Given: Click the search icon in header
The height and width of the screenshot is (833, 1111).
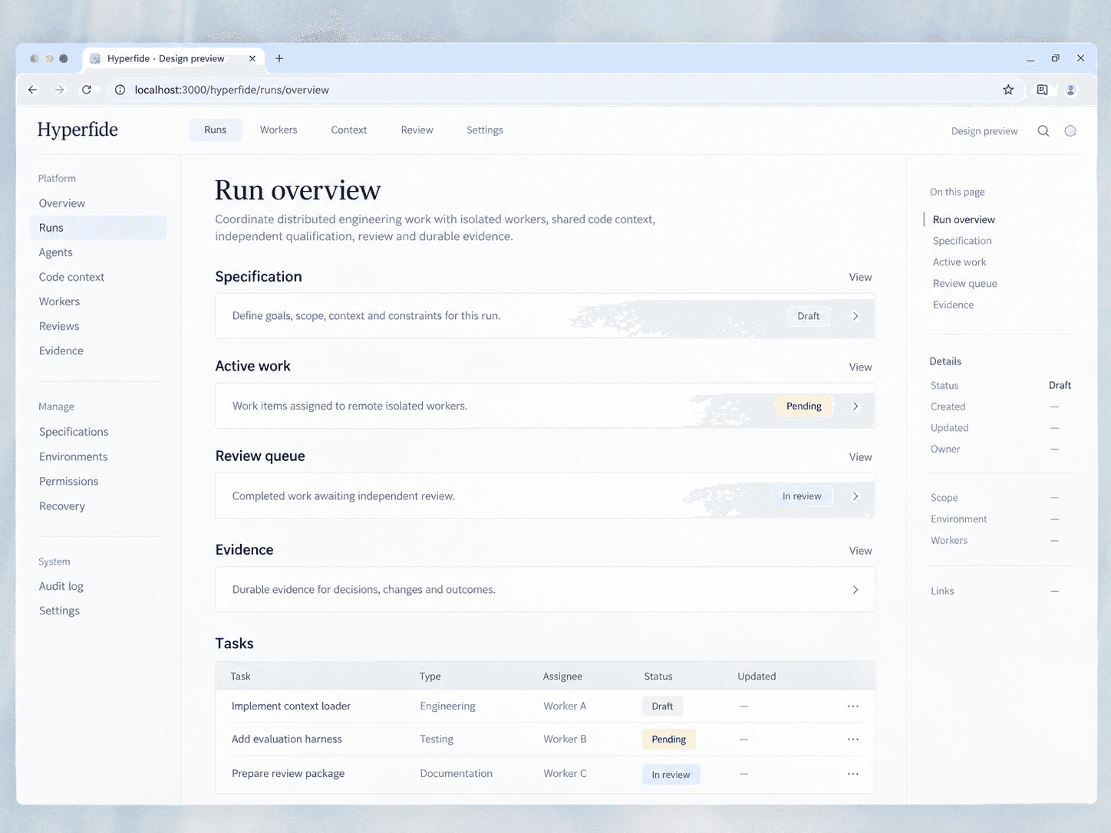Looking at the screenshot, I should click(1043, 130).
